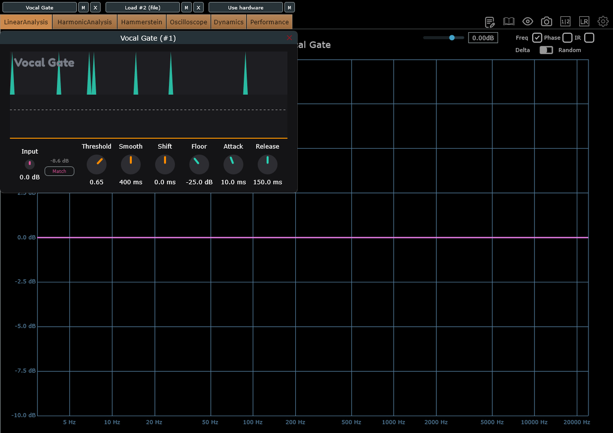The width and height of the screenshot is (613, 433).
Task: Click the 5 Hz axis label
Action: pyautogui.click(x=69, y=422)
